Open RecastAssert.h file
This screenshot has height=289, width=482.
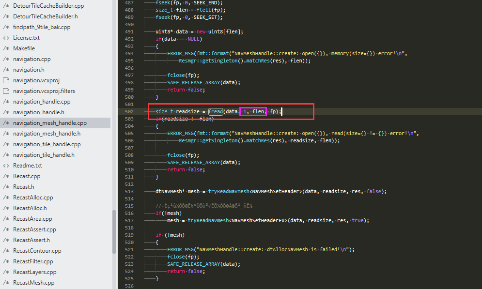coord(31,240)
